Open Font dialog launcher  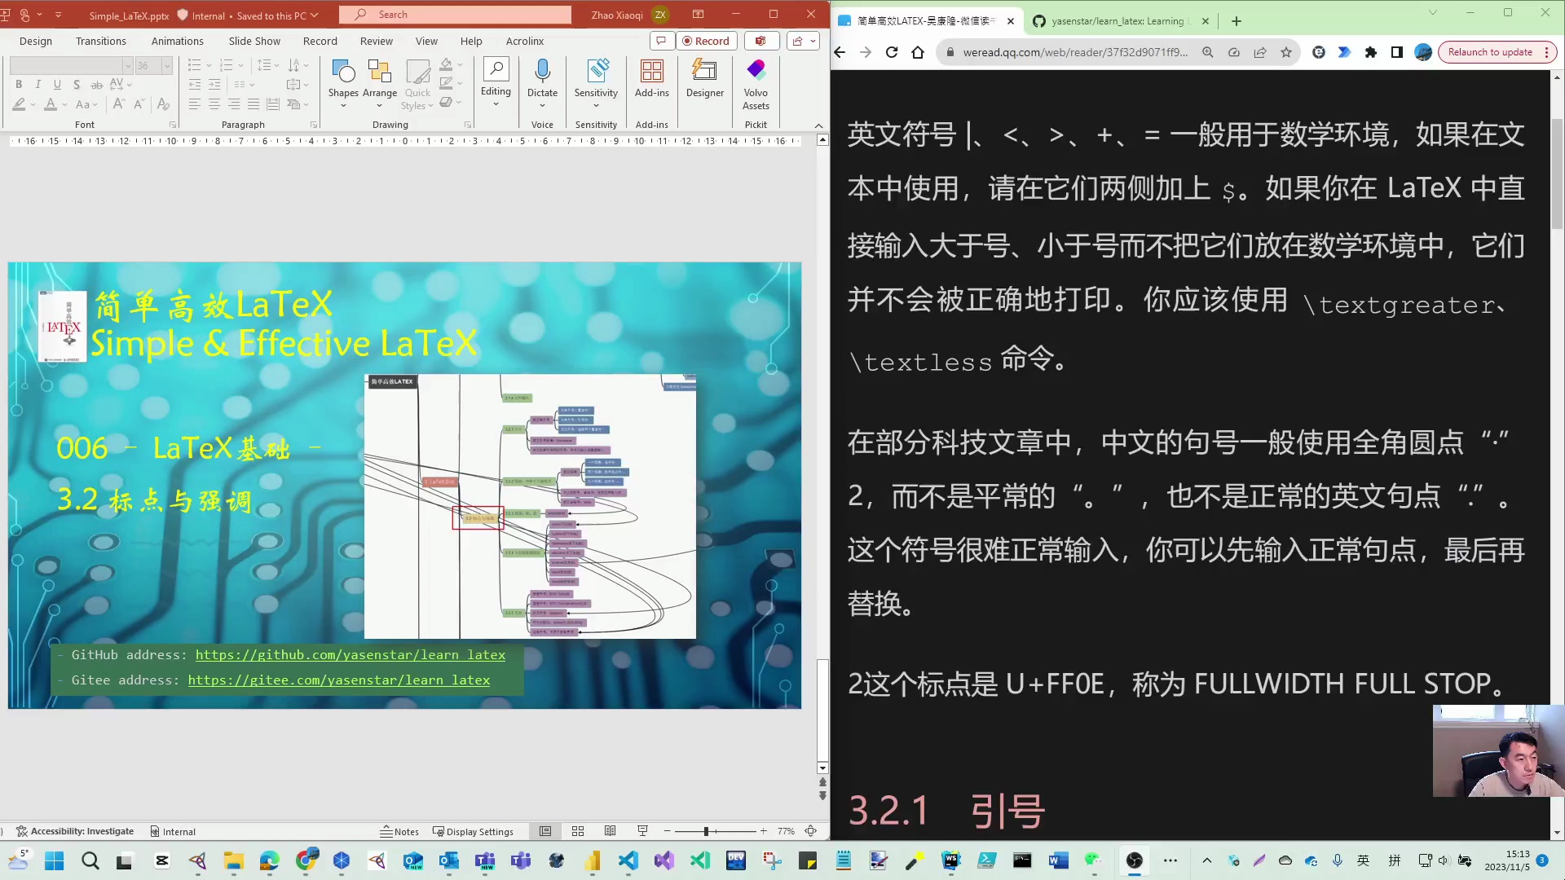173,125
